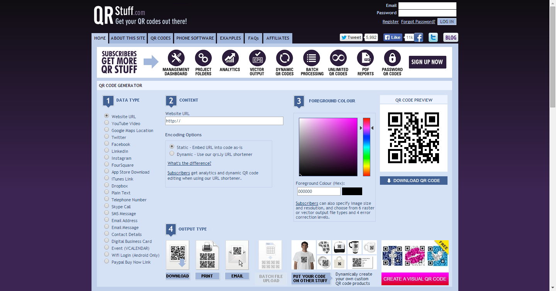556x291 pixels.
Task: Choose Dynamic URL shortener encoding
Action: pos(172,153)
